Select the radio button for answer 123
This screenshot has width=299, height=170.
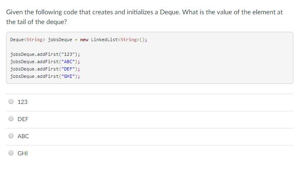point(11,102)
